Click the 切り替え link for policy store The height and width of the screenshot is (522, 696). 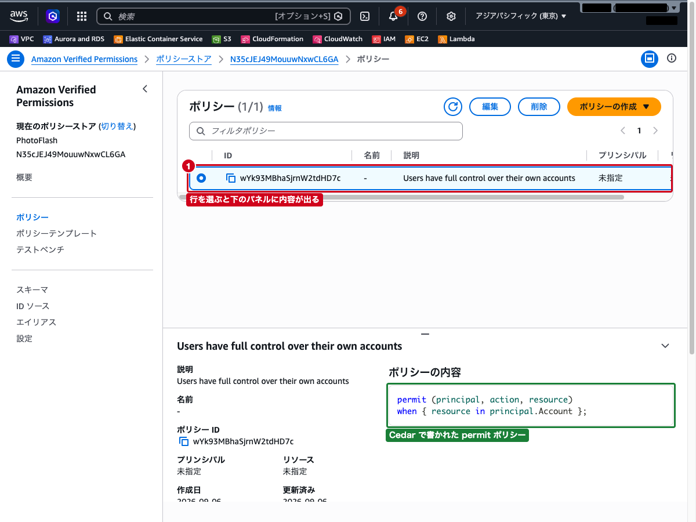[117, 126]
